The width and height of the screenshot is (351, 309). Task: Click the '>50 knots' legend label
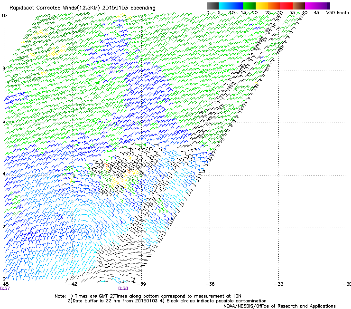click(x=337, y=13)
